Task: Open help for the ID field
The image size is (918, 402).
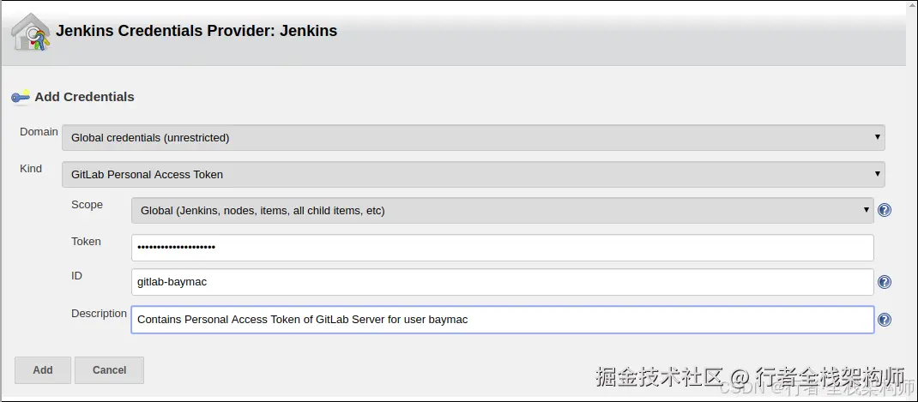Action: 885,282
